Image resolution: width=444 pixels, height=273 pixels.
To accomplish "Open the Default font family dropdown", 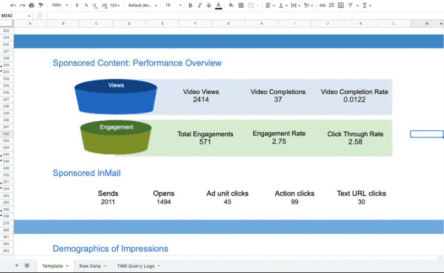I will [x=143, y=5].
